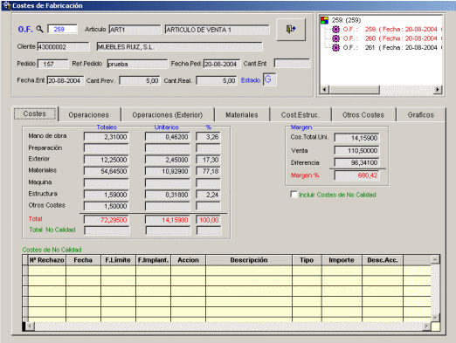The height and width of the screenshot is (343, 456).
Task: Click the Pedido field 157
Action: click(53, 64)
